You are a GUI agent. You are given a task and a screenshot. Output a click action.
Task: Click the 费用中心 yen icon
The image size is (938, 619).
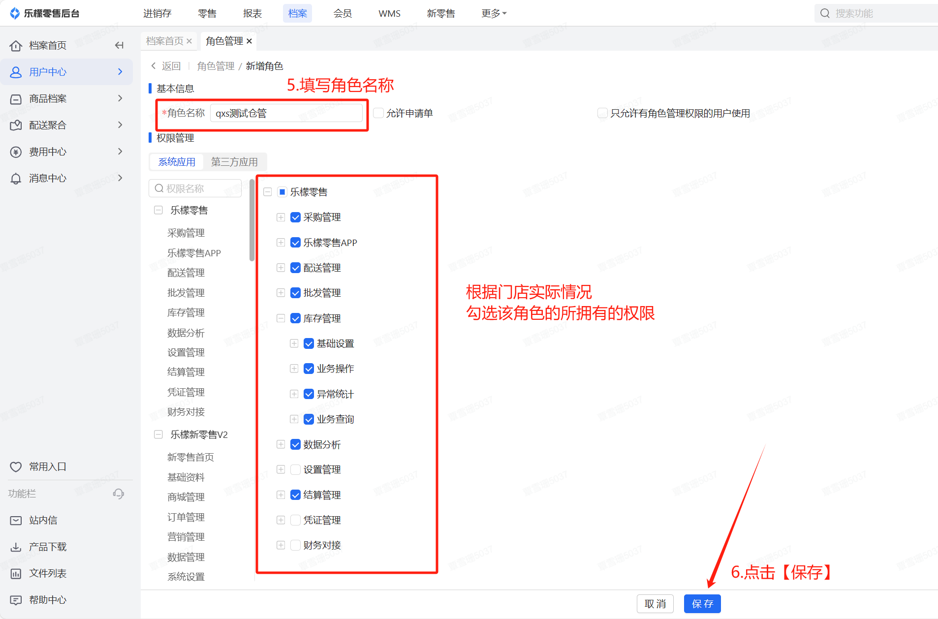click(x=16, y=152)
